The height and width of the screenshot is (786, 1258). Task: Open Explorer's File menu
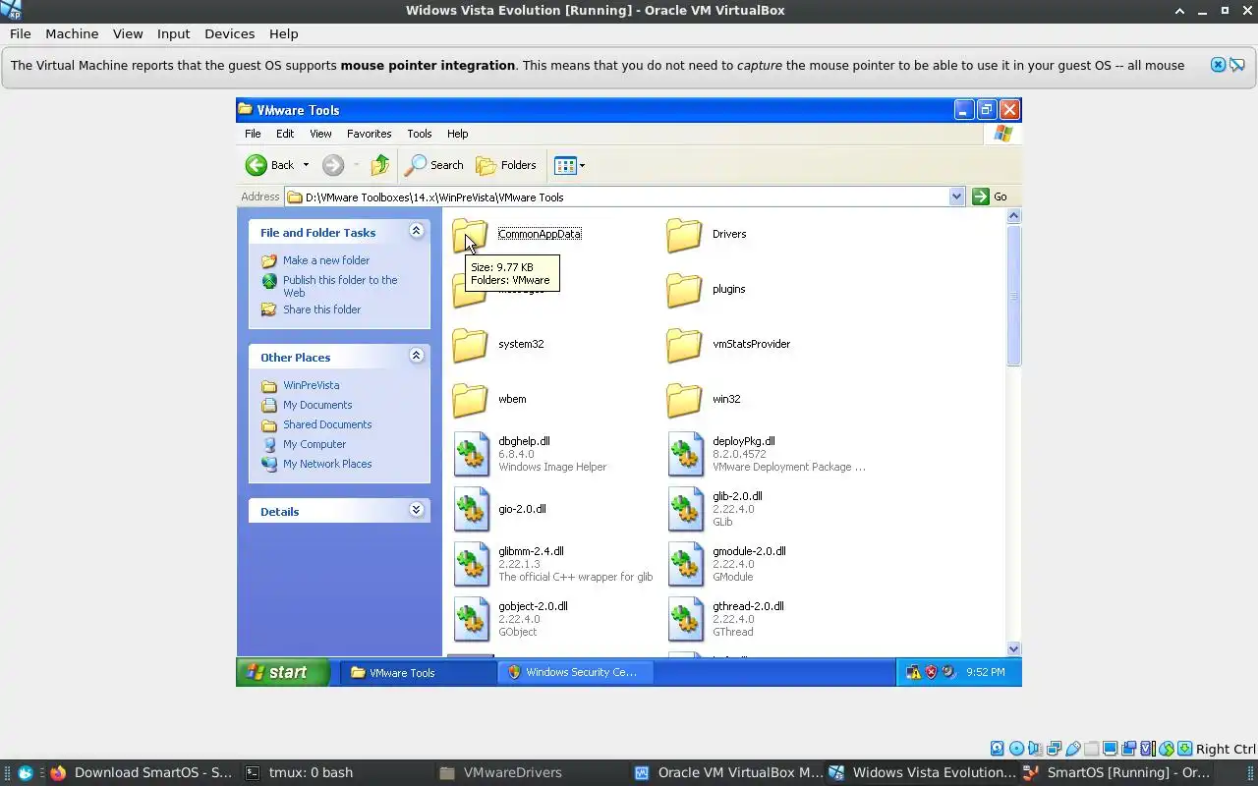pyautogui.click(x=253, y=134)
